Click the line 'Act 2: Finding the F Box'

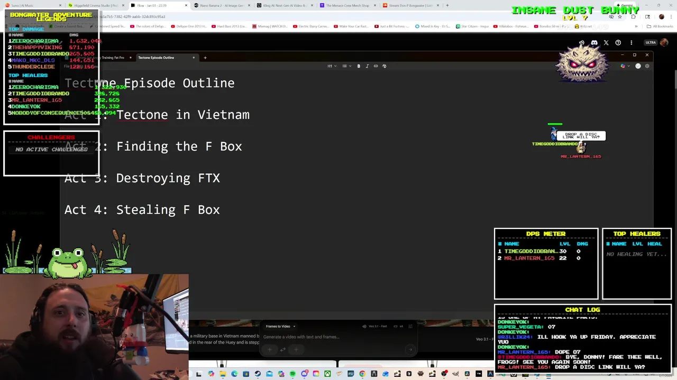coord(153,146)
